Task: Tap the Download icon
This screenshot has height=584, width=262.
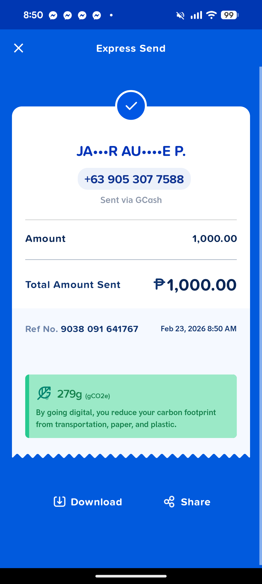Action: point(60,502)
